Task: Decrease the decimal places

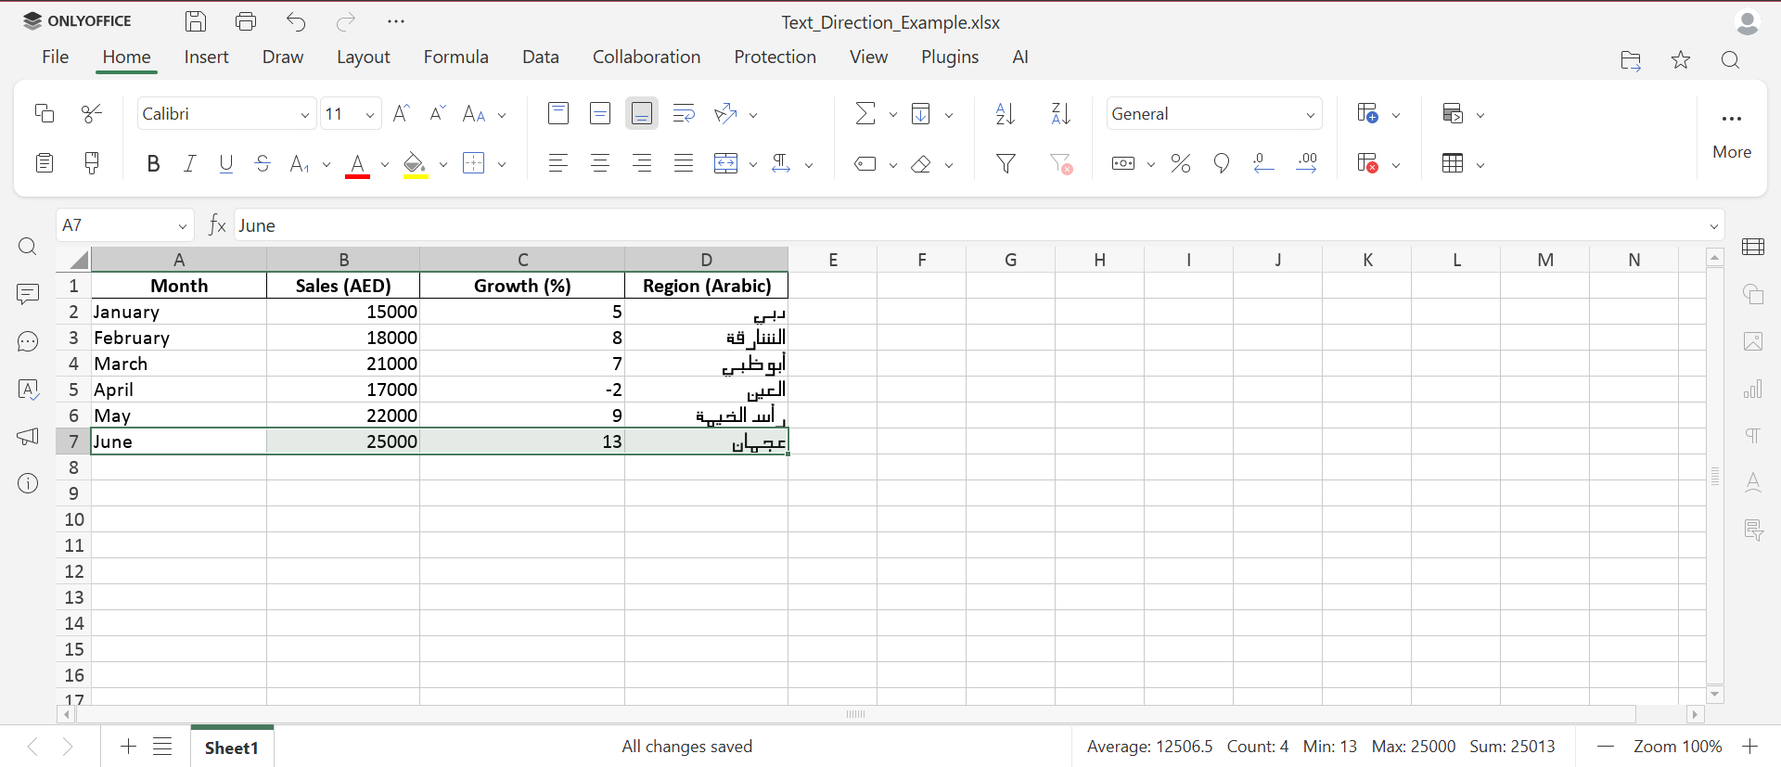Action: (1262, 163)
